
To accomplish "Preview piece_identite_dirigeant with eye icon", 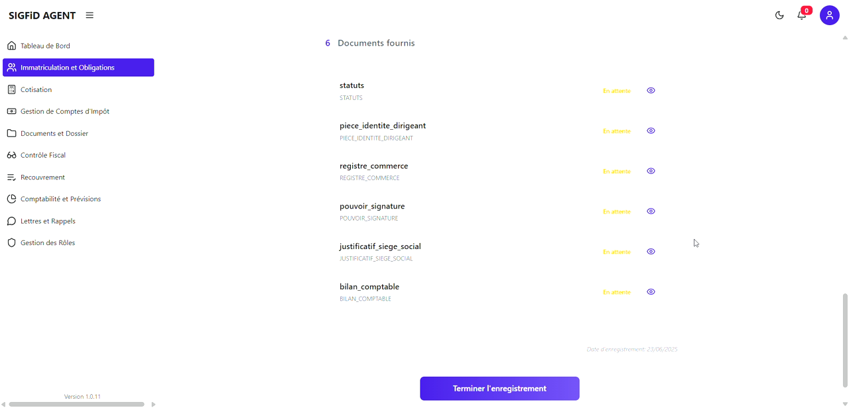I will coord(651,131).
